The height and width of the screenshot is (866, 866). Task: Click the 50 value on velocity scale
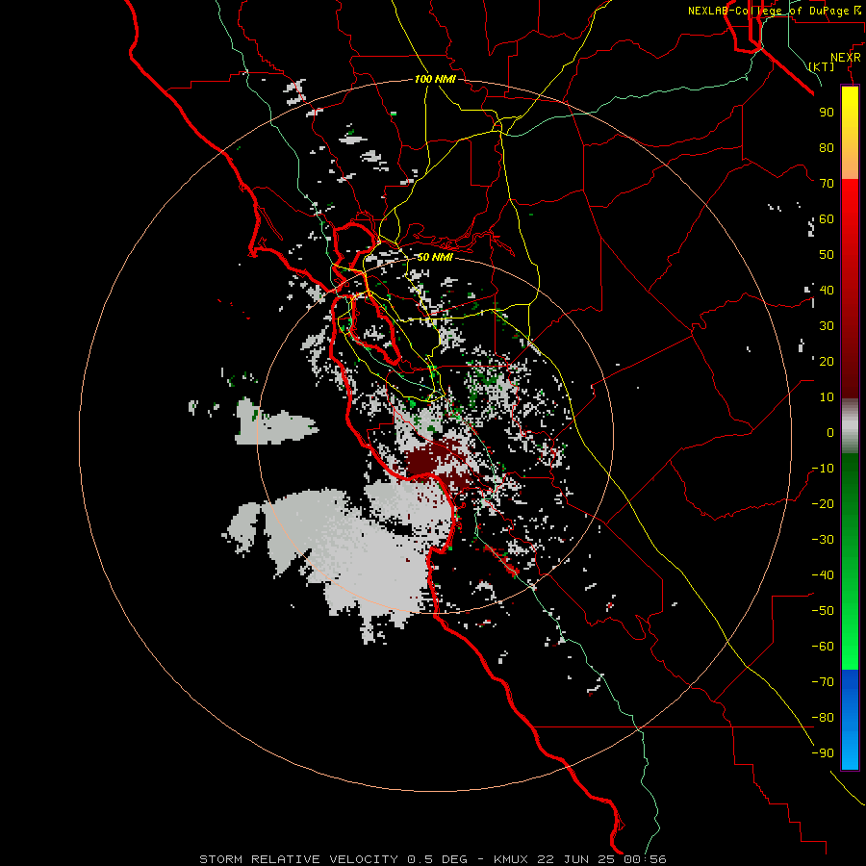point(827,255)
